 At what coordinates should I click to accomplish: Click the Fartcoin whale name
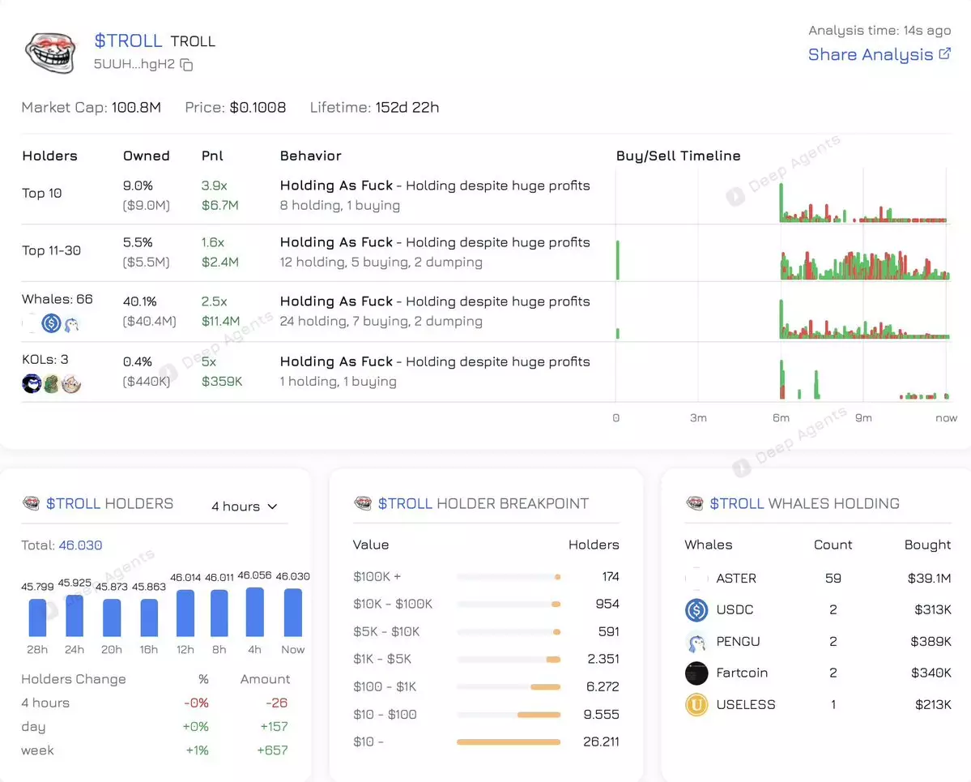tap(742, 673)
